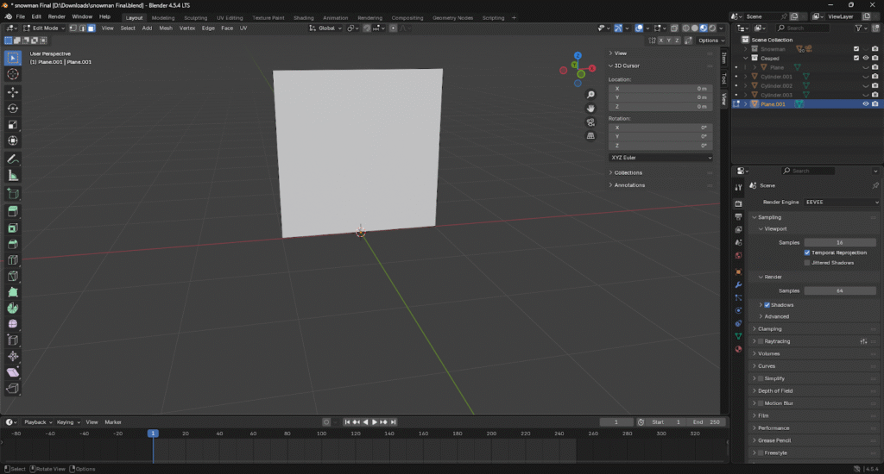Image resolution: width=884 pixels, height=474 pixels.
Task: Toggle camera view with the camera gizmo icon
Action: click(x=591, y=122)
